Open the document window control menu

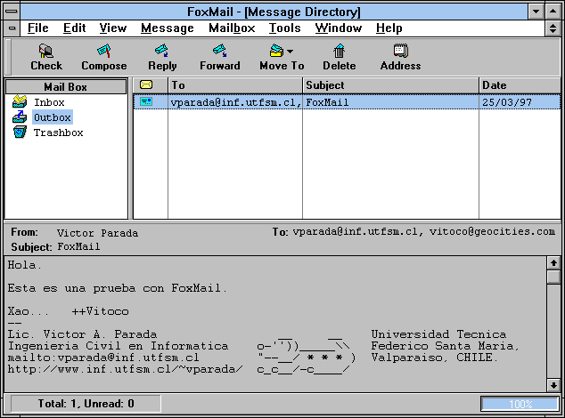pos(12,28)
